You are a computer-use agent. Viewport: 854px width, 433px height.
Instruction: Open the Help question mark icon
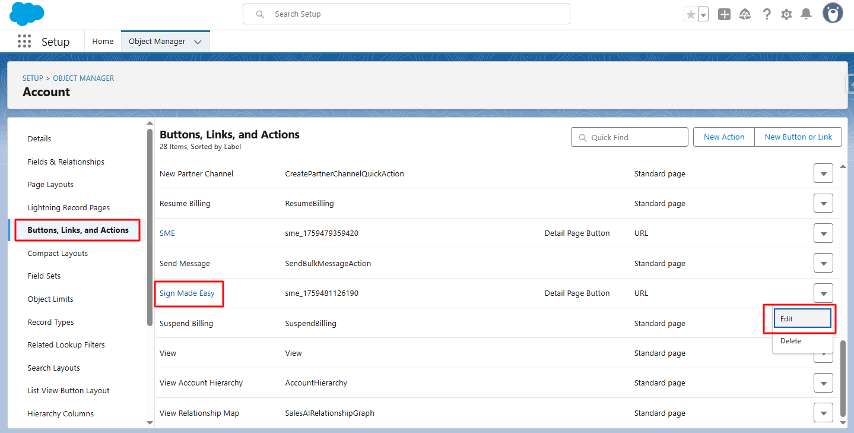pos(767,14)
